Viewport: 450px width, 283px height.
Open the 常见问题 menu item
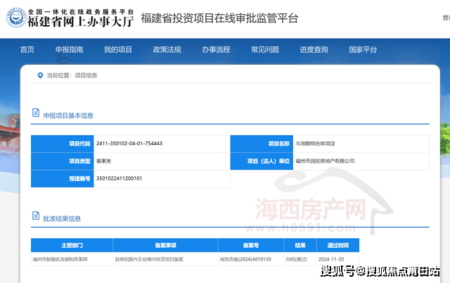[x=264, y=50]
